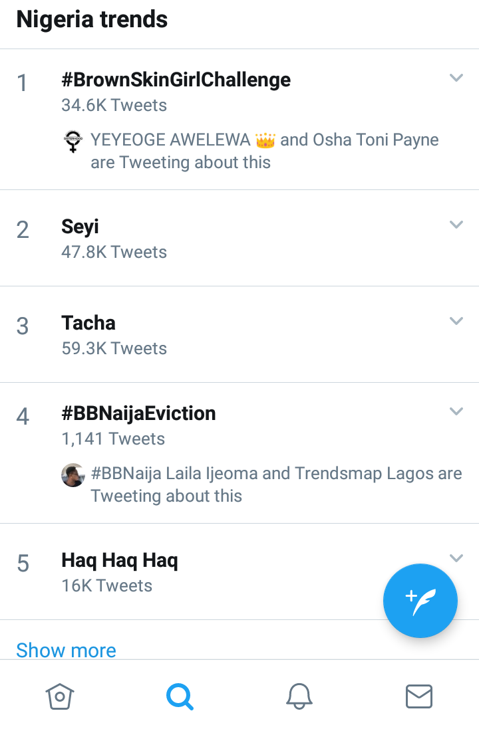Screen dimensions: 479x733
Task: Expand options for #BBNaijaEviction trend
Action: click(x=456, y=411)
